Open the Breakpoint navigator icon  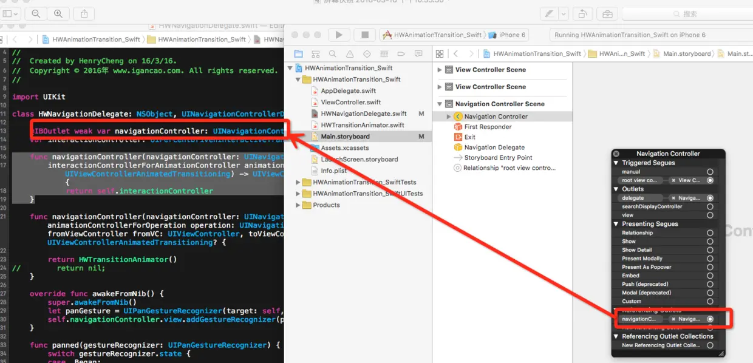[x=401, y=53]
